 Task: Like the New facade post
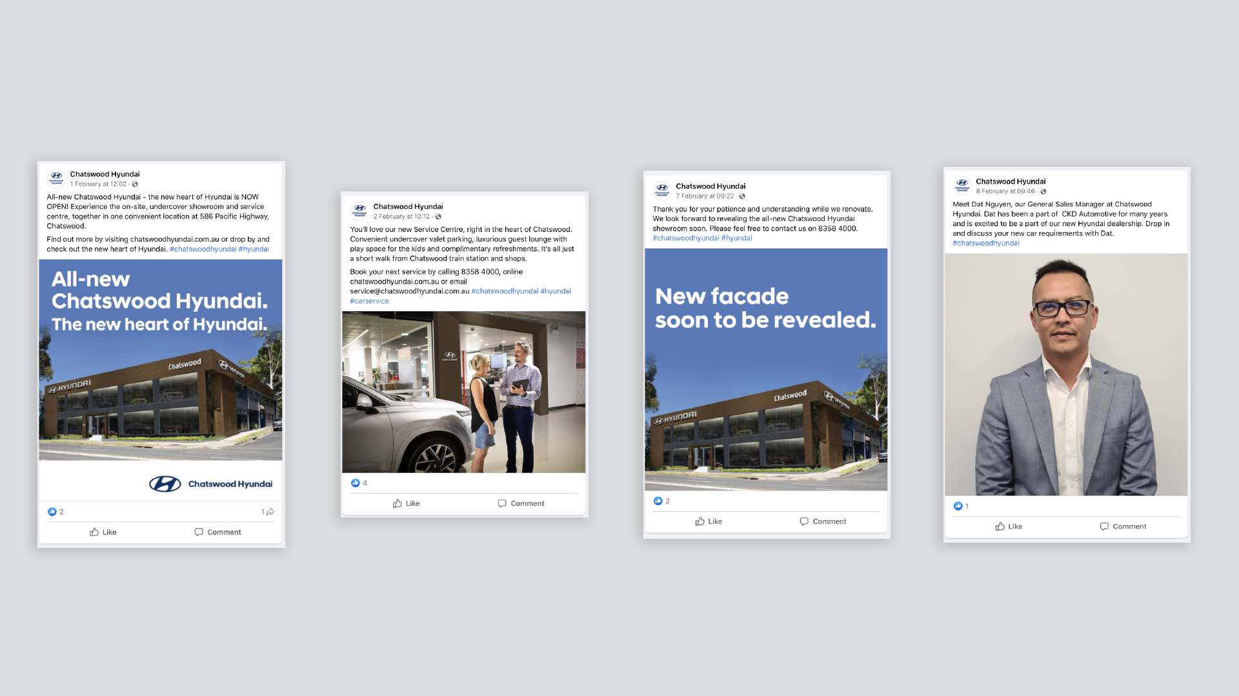(709, 521)
